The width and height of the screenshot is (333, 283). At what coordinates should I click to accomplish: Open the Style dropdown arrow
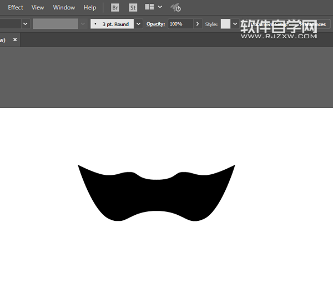pos(235,24)
